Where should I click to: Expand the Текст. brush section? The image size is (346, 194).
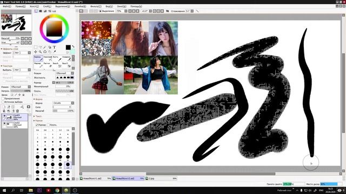pos(38,116)
